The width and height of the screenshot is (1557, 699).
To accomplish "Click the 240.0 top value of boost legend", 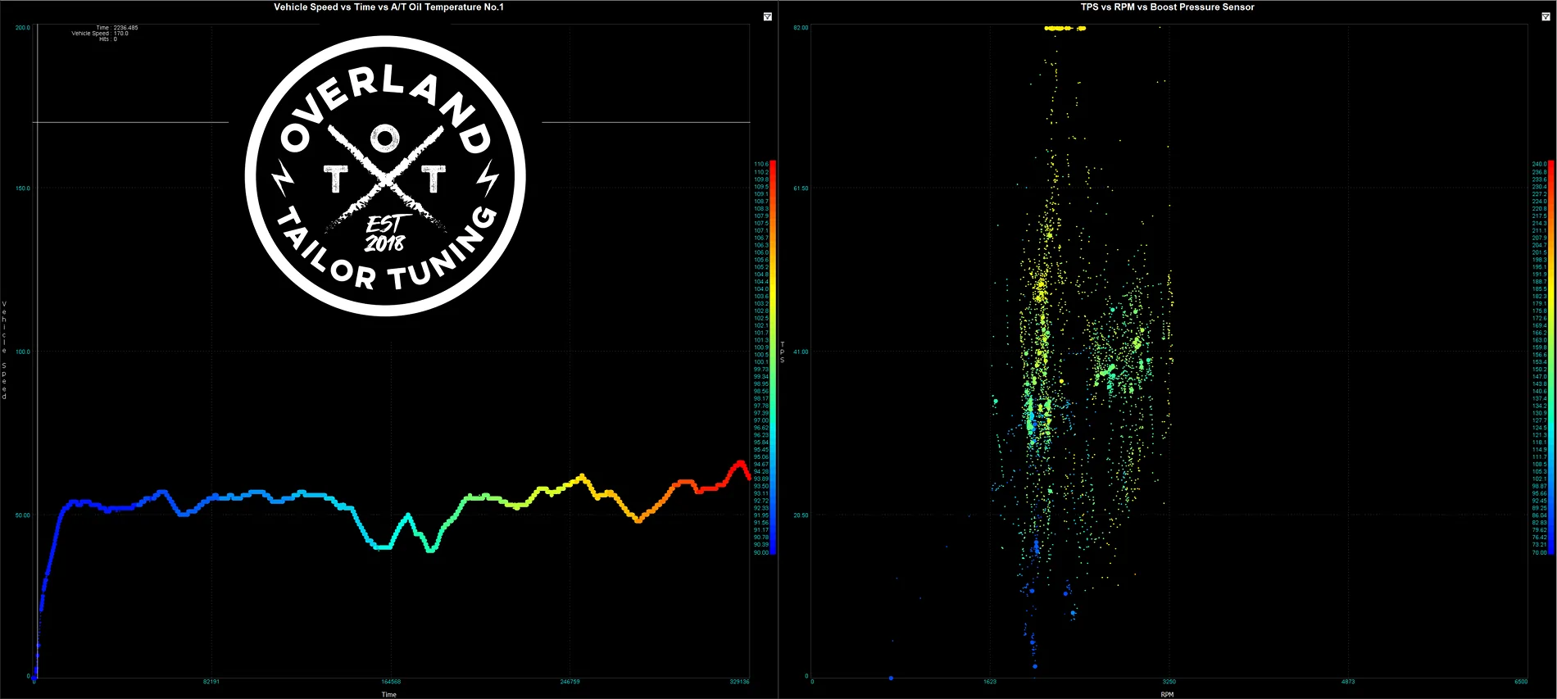I will click(x=1540, y=164).
